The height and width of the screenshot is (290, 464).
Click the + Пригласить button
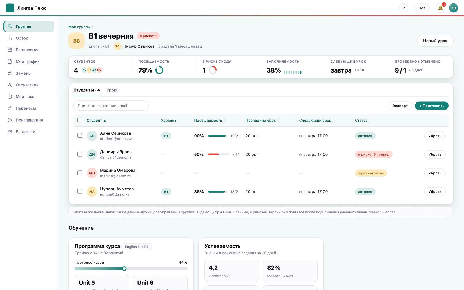click(432, 106)
